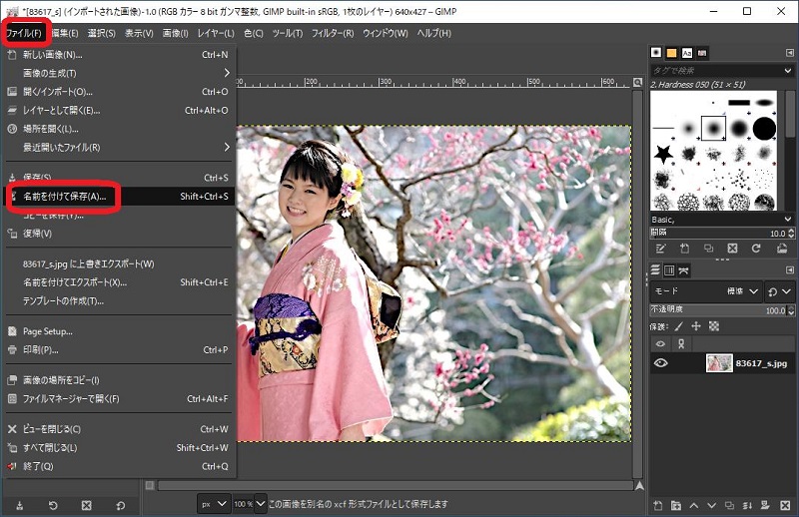The image size is (799, 517).
Task: Expand the 画像の生成(T) submenu
Action: [118, 73]
